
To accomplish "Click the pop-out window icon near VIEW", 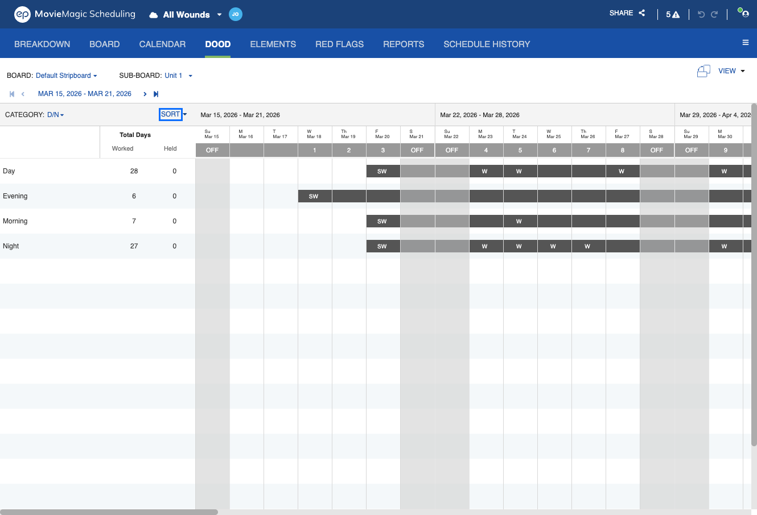I will pos(703,71).
